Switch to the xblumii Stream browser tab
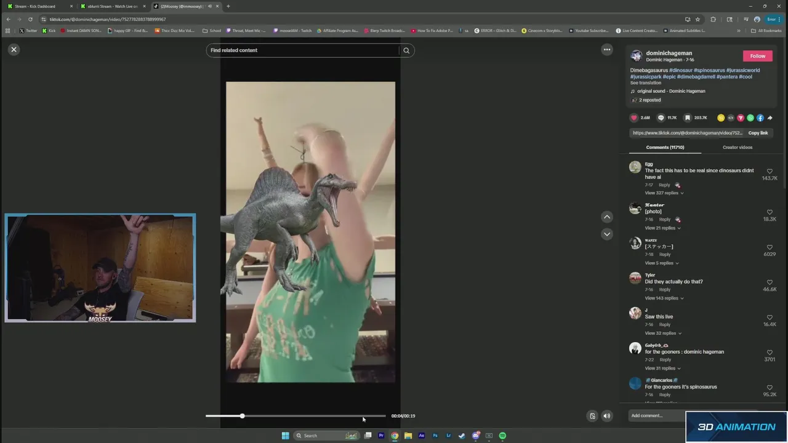This screenshot has width=788, height=443. [x=113, y=6]
